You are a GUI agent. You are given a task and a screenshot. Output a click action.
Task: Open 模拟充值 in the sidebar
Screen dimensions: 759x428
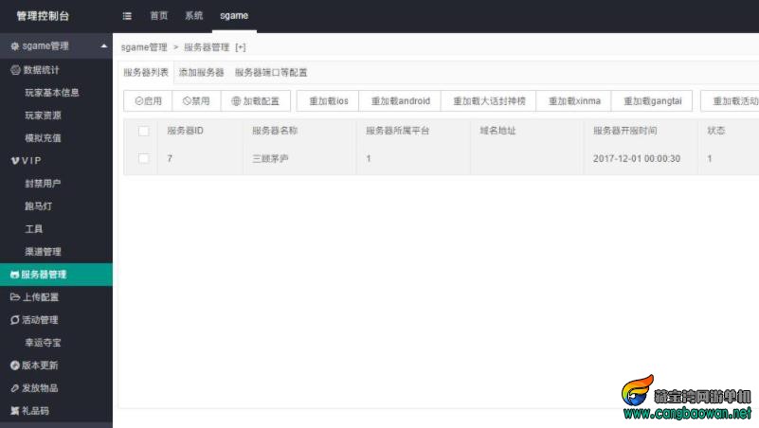(x=43, y=138)
